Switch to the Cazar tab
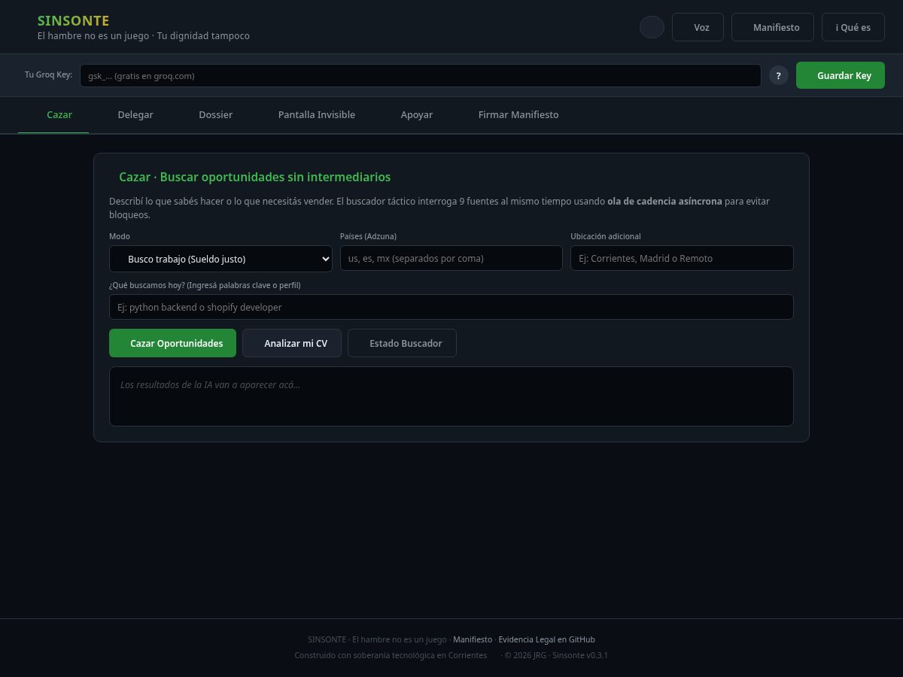Screen dimensions: 903x677 click(x=53, y=115)
